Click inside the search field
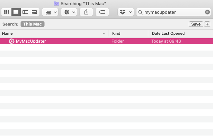Image resolution: width=213 pixels, height=140 pixels. pyautogui.click(x=173, y=12)
